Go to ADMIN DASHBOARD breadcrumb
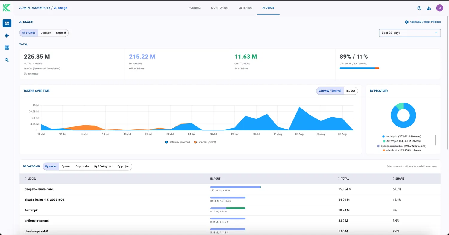449x235 pixels. [x=34, y=8]
